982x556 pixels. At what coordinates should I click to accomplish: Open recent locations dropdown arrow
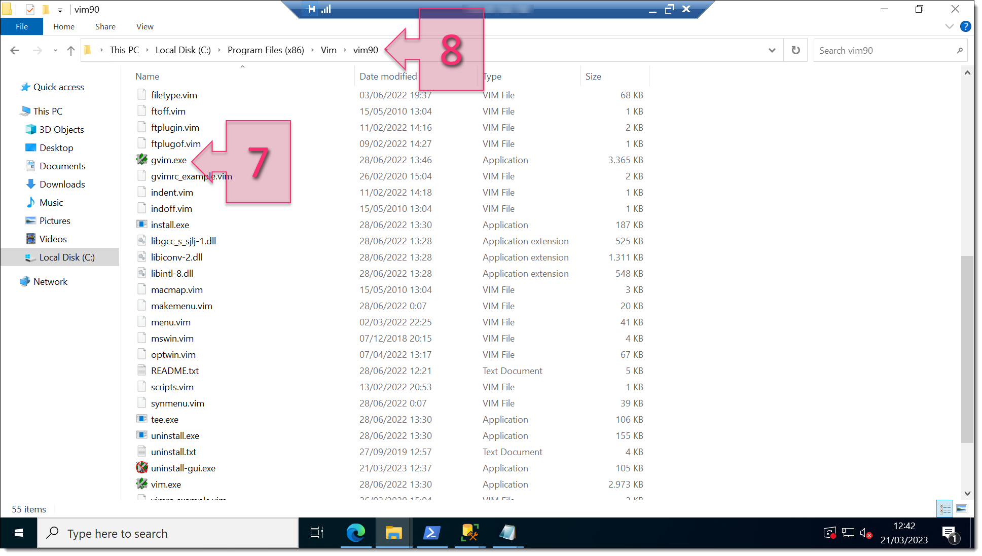pyautogui.click(x=55, y=50)
